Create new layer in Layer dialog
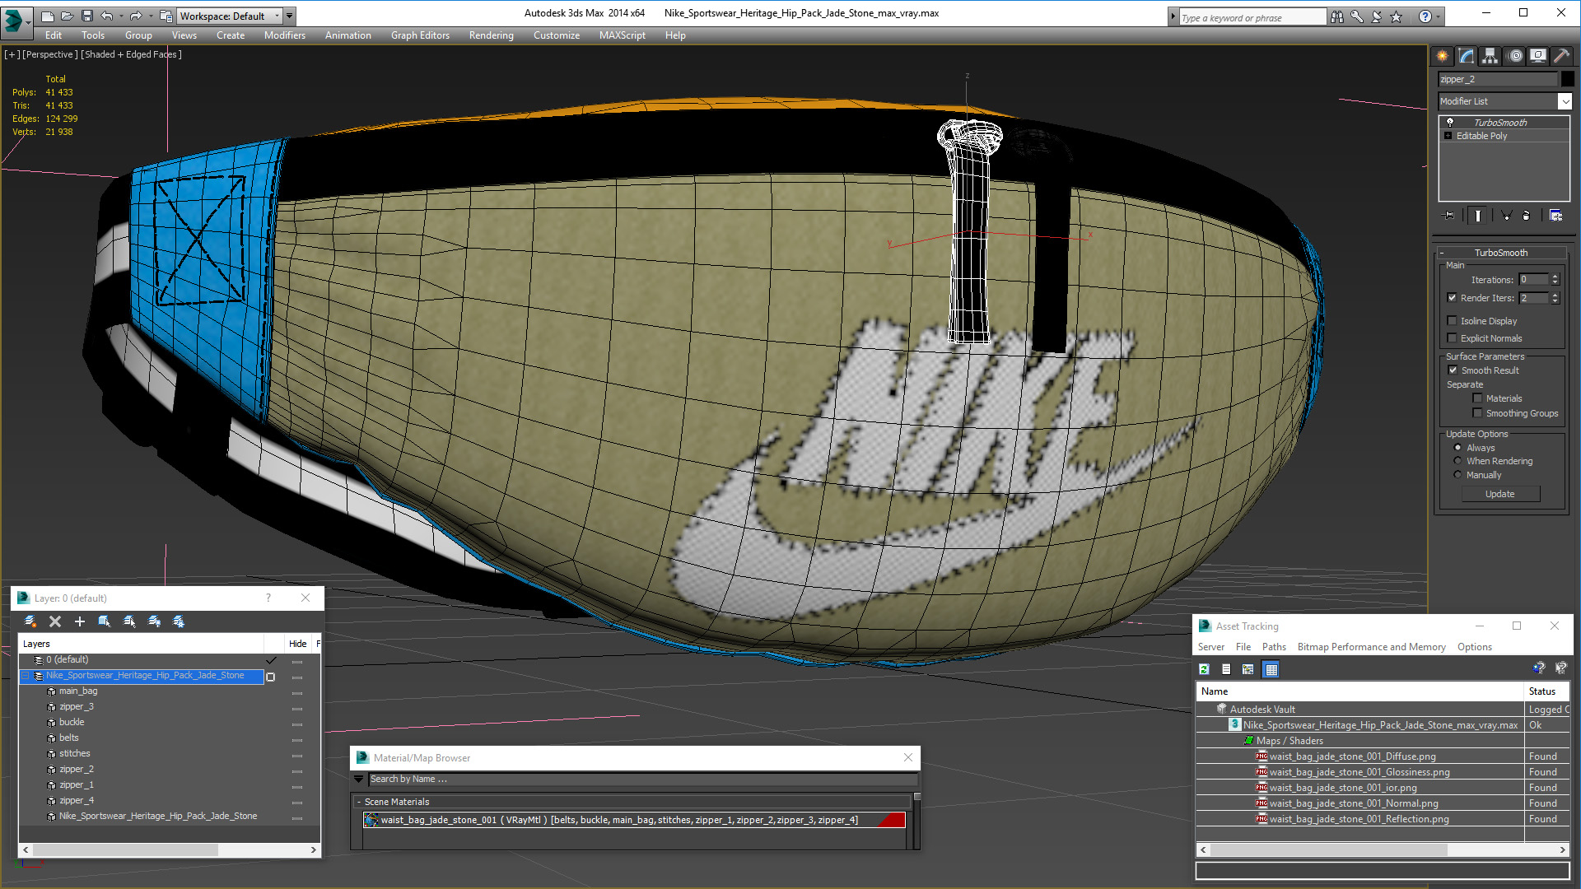 click(30, 621)
